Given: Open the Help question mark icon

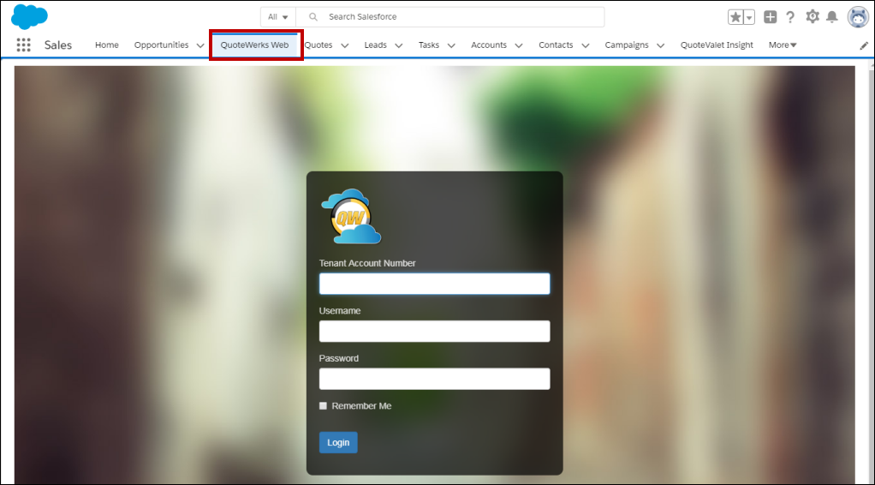Looking at the screenshot, I should click(790, 17).
